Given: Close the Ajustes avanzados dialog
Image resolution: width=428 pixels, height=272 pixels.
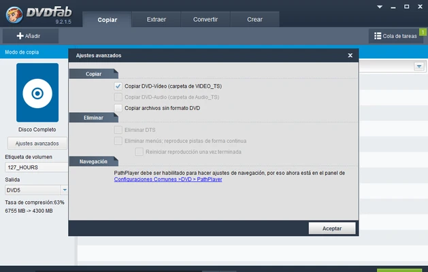Looking at the screenshot, I should (x=350, y=55).
